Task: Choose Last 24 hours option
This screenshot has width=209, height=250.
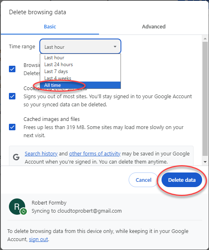Action: (x=80, y=65)
